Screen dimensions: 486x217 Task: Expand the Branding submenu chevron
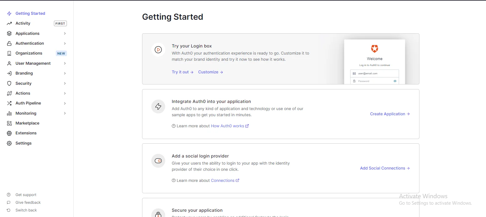[65, 73]
